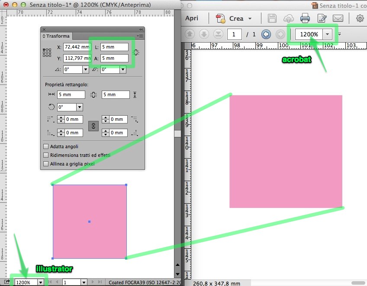Click top-left corner type icon
367x286 pixels.
(x=51, y=119)
